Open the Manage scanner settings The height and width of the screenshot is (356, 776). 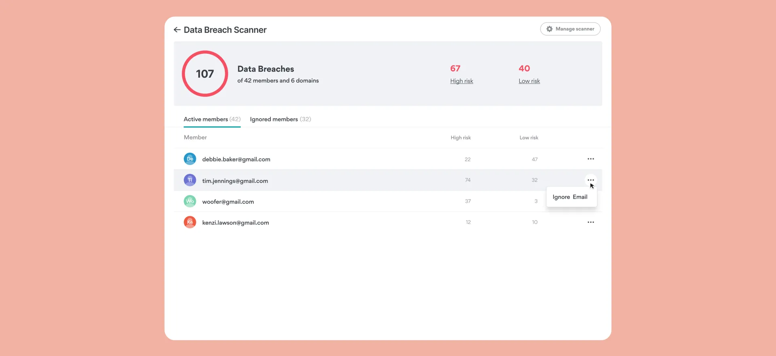click(570, 29)
